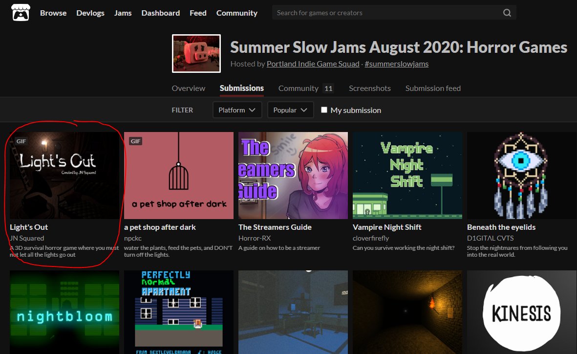
Task: Go to Devlogs in navigation
Action: tap(90, 13)
